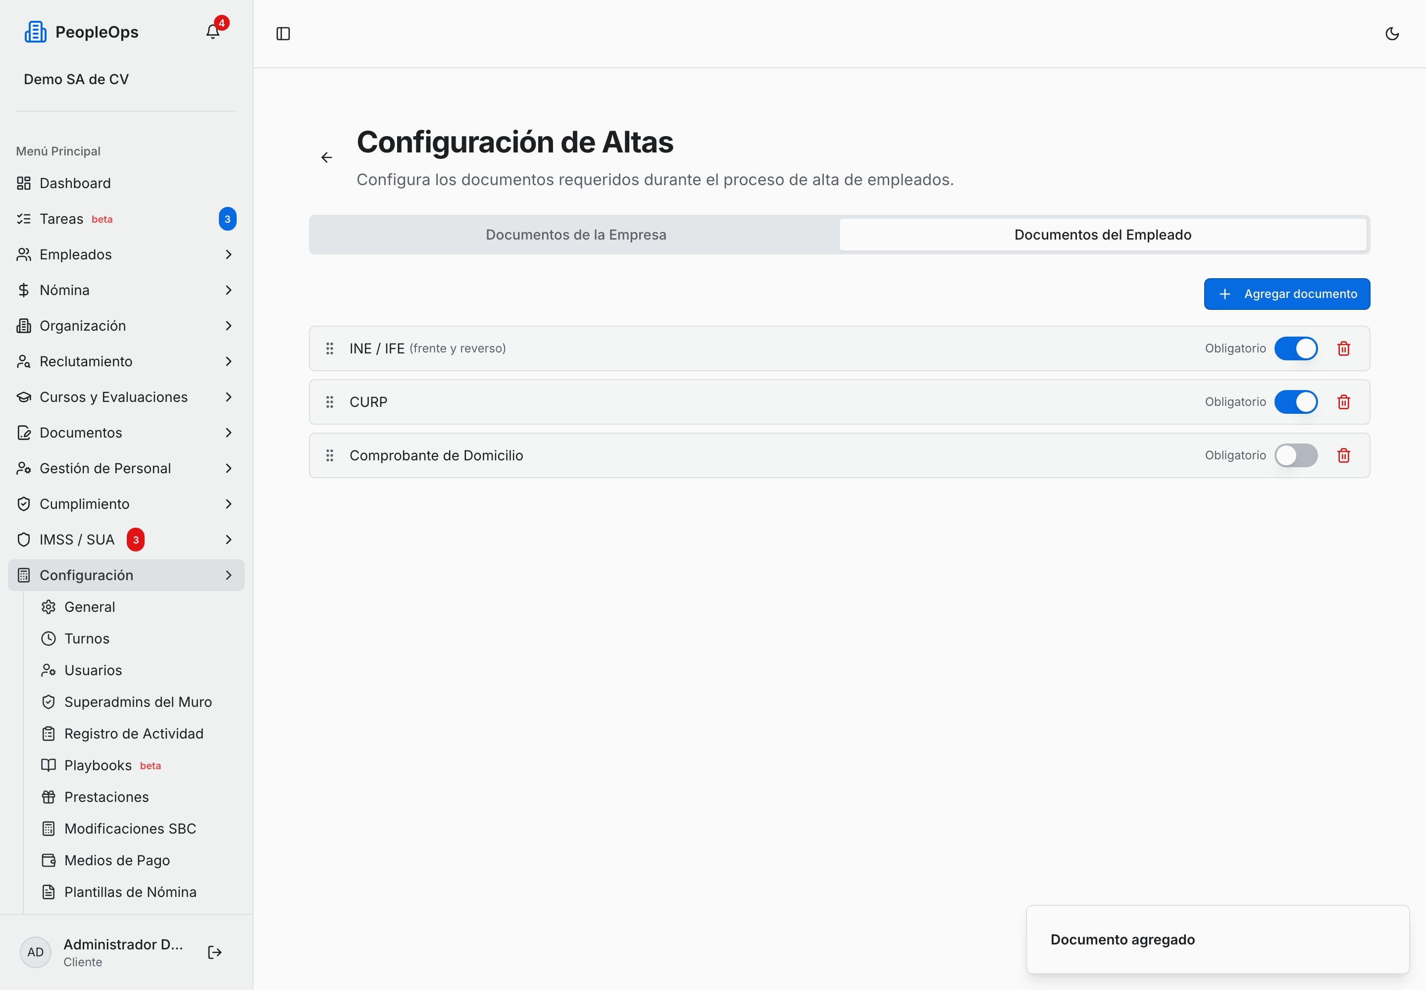Viewport: 1426px width, 990px height.
Task: Click the Nómina dollar icon
Action: [24, 290]
